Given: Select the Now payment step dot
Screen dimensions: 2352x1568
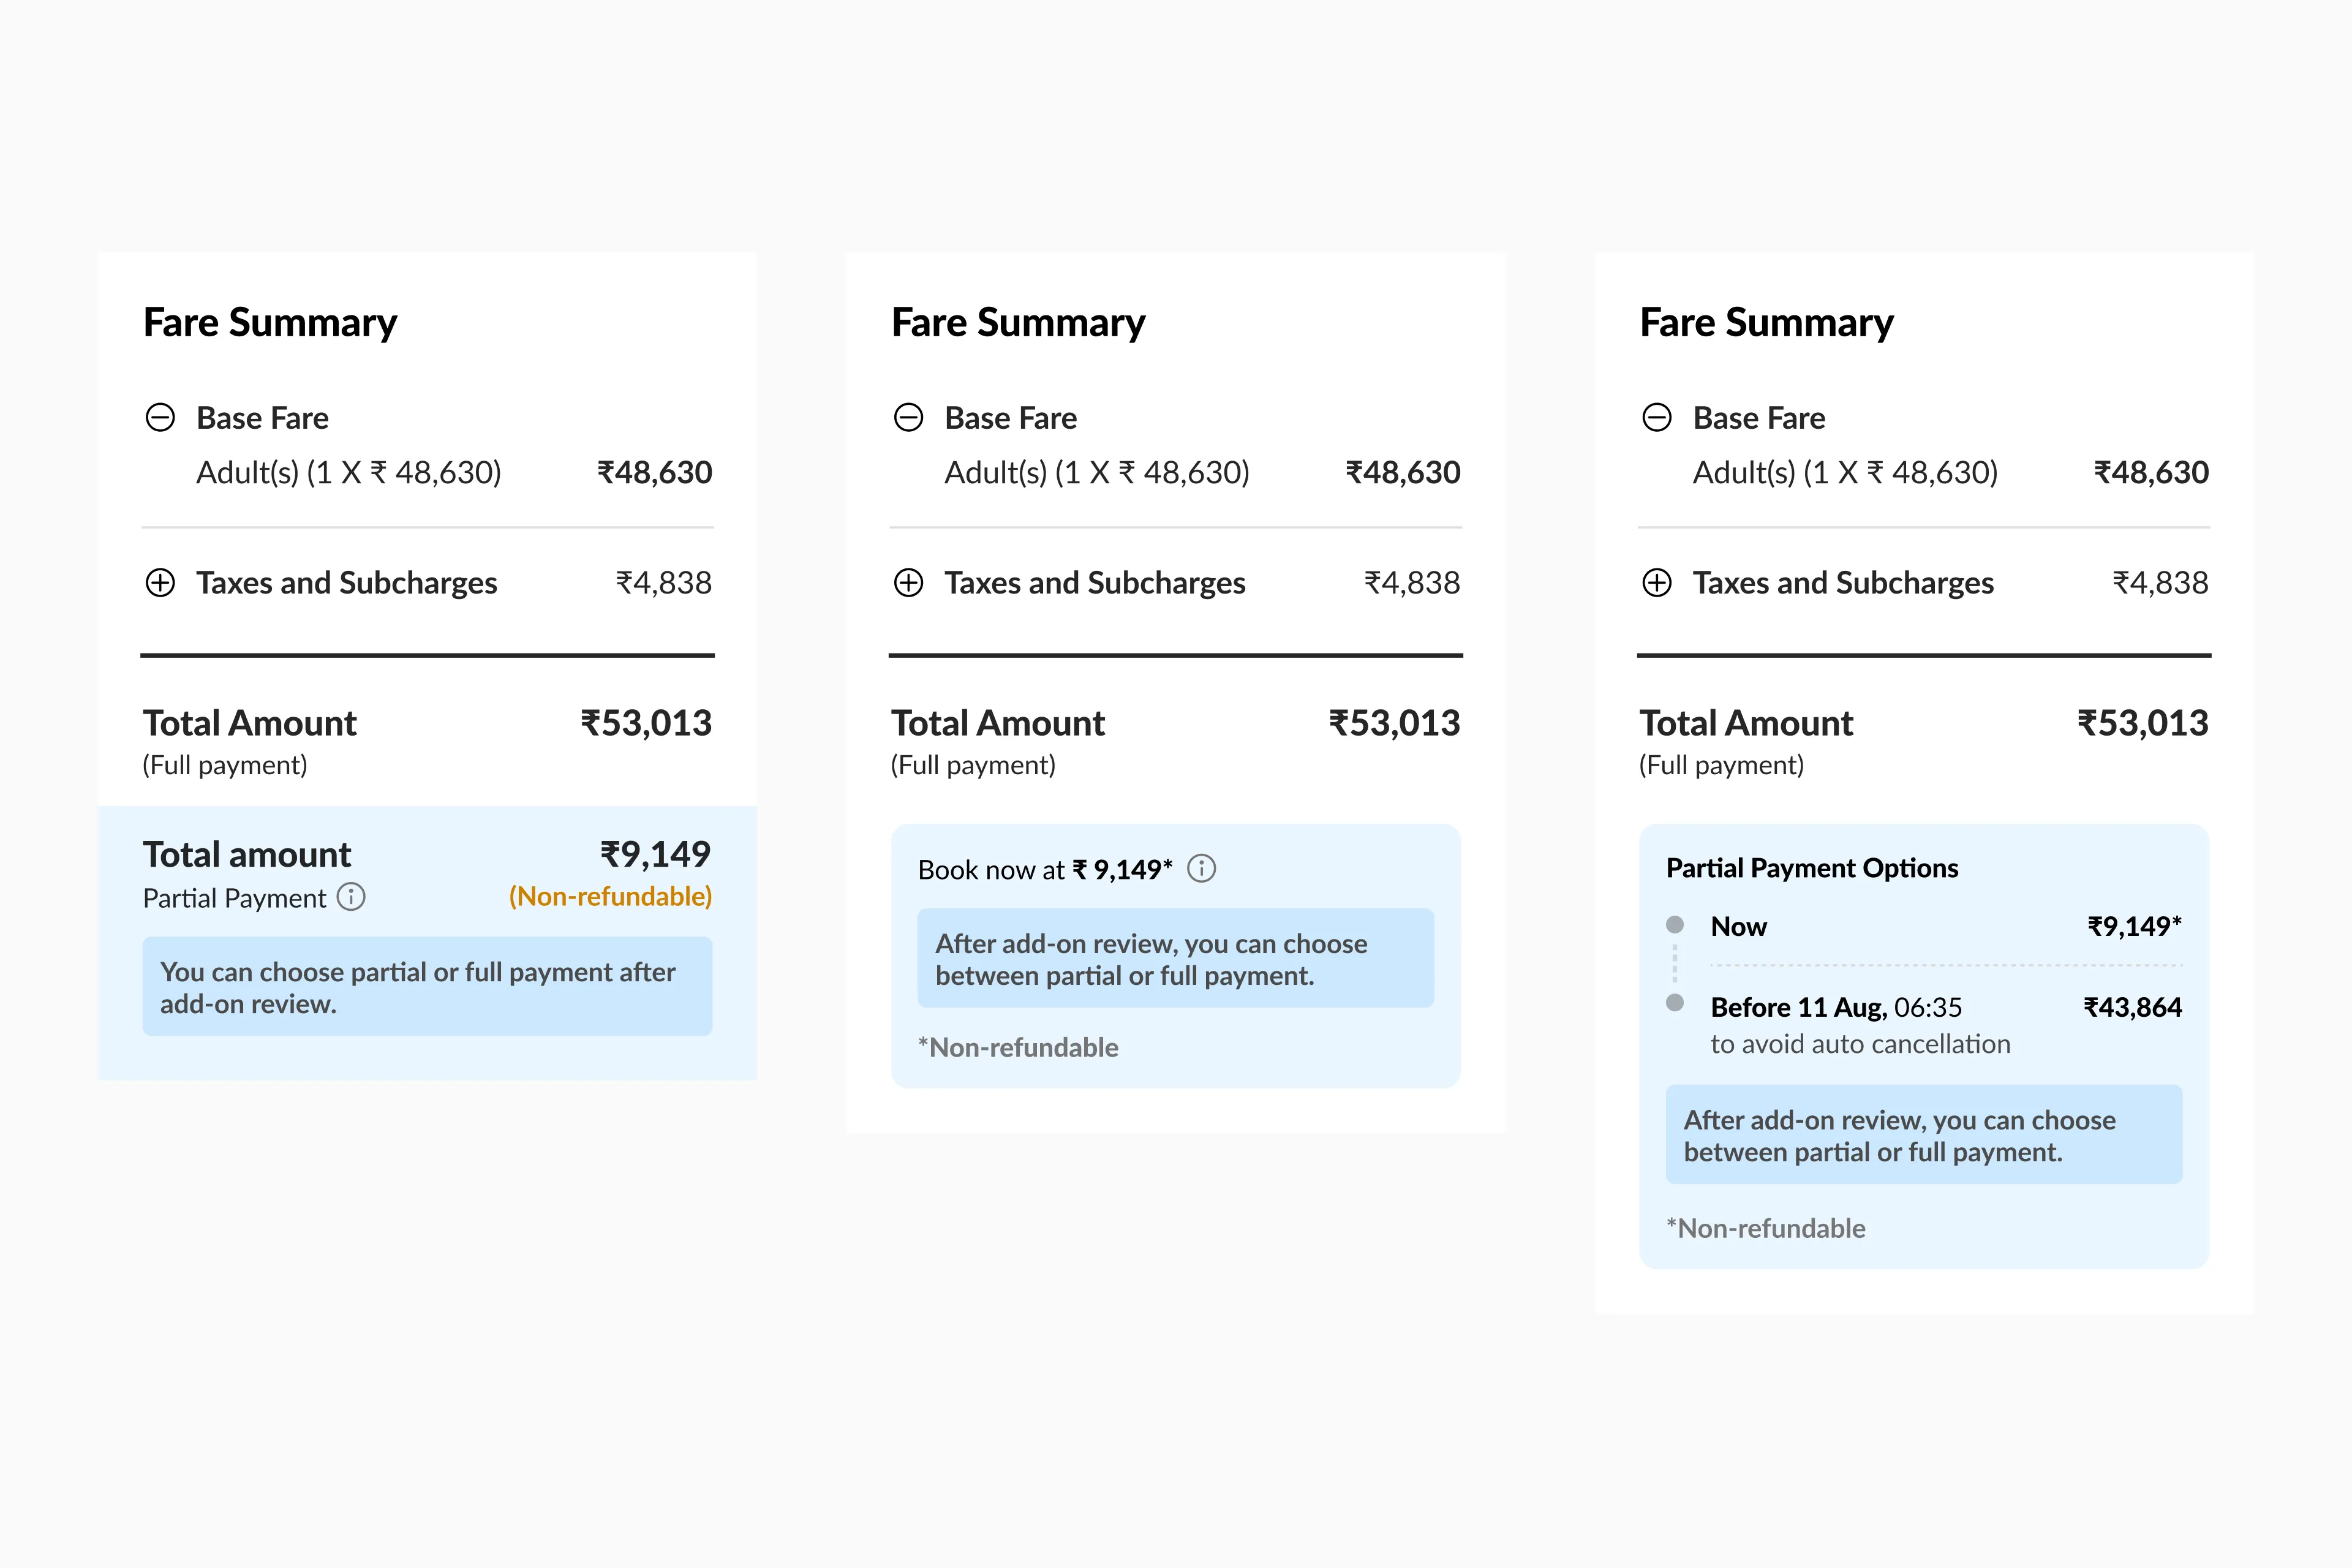Looking at the screenshot, I should point(1675,924).
